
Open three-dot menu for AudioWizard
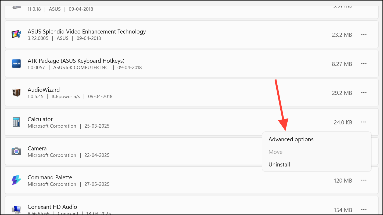(x=364, y=92)
